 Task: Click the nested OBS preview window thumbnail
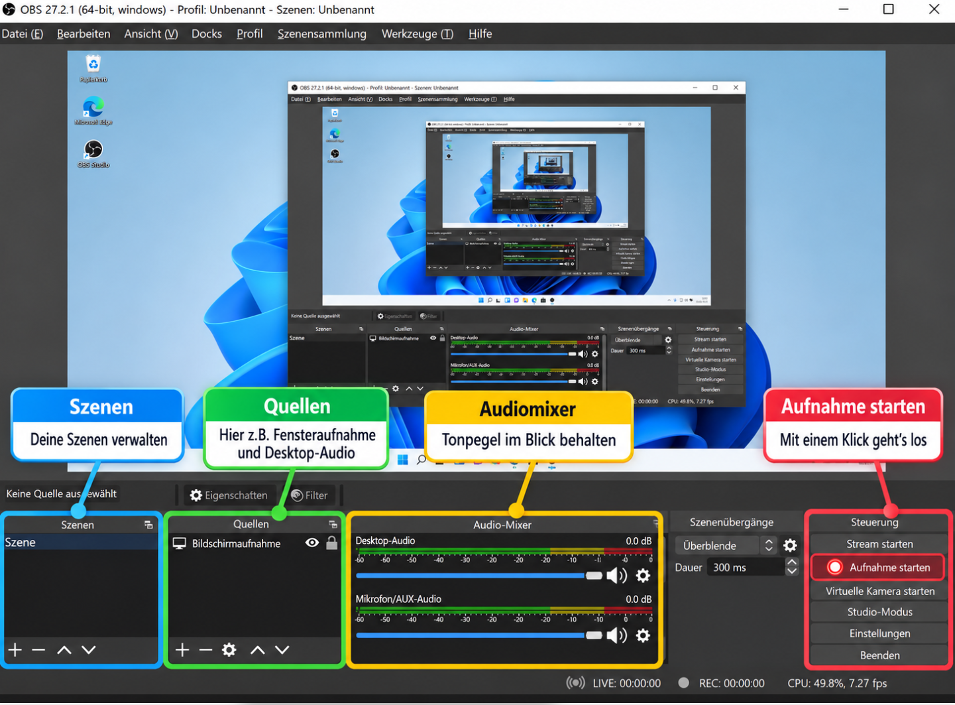[x=517, y=244]
